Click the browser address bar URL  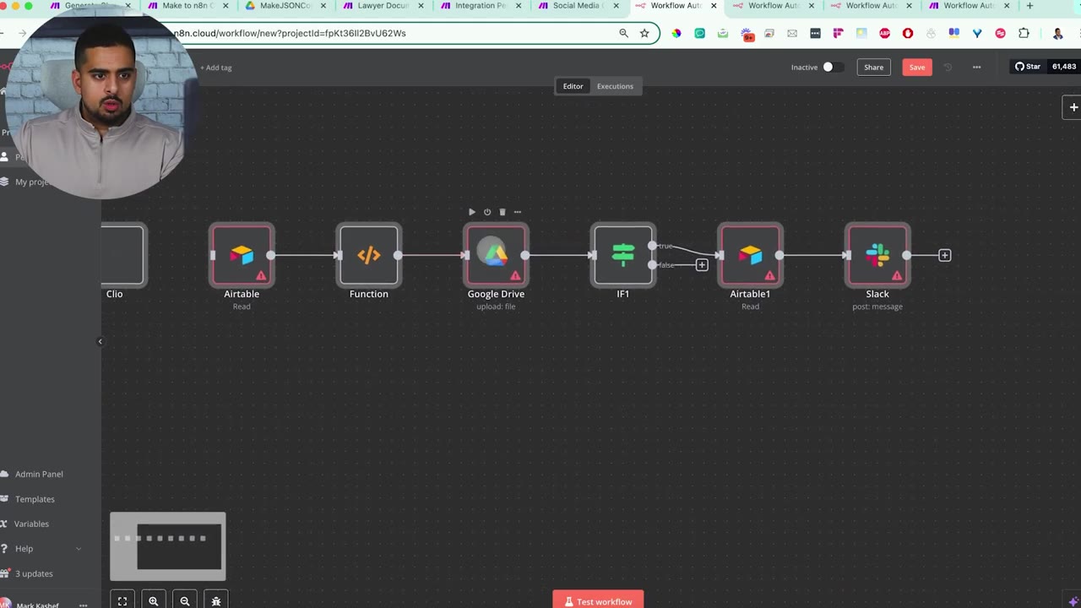[x=290, y=33]
